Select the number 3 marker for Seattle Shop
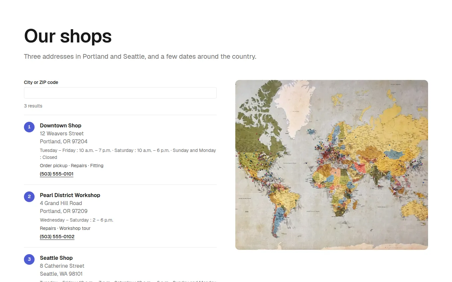This screenshot has height=282, width=452. [29, 259]
